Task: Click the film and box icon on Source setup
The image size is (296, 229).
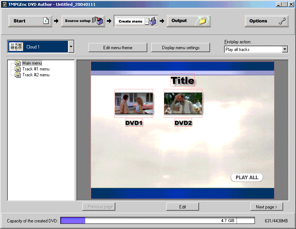Action: coord(98,21)
